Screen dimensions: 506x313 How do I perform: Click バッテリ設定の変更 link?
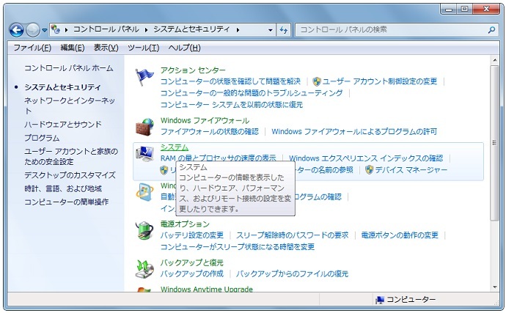pos(191,235)
